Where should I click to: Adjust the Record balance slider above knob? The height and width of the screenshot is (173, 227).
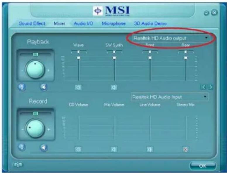[35, 113]
